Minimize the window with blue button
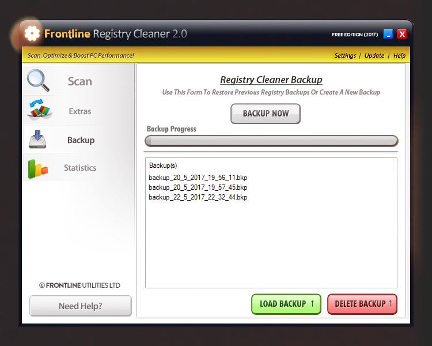This screenshot has width=432, height=346. 388,34
